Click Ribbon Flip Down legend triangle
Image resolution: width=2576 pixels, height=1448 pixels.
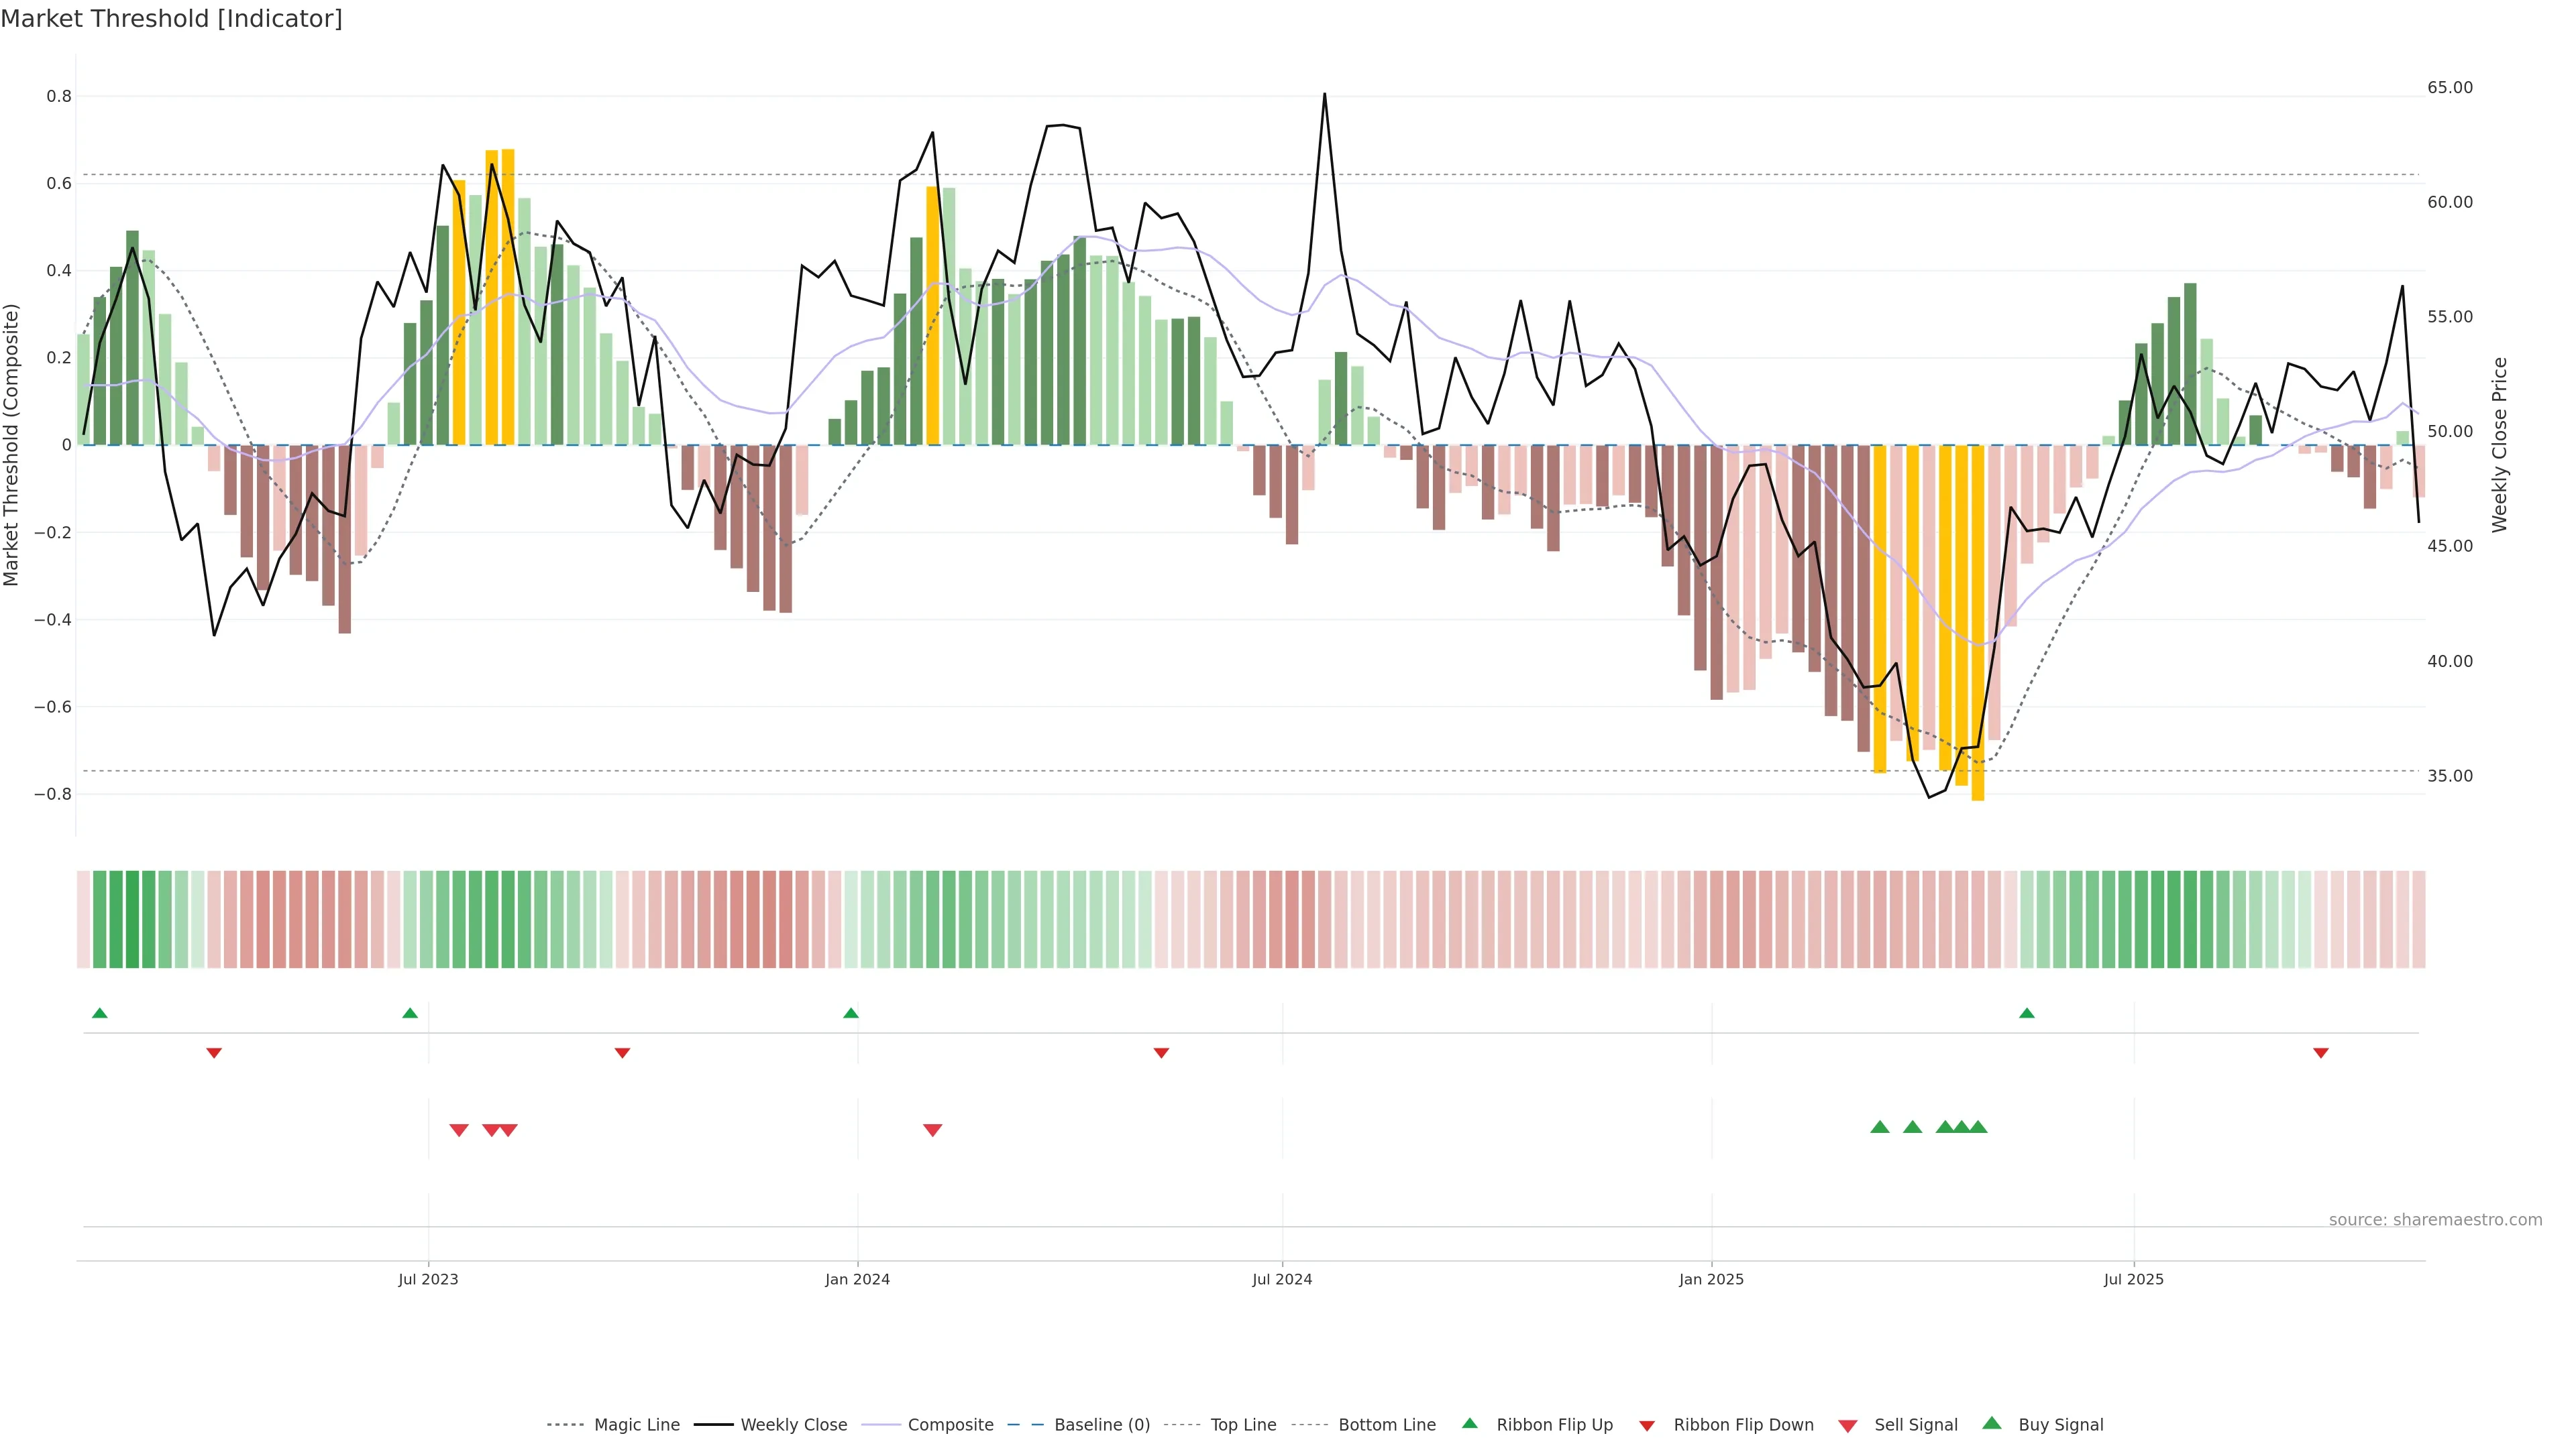click(1647, 1426)
